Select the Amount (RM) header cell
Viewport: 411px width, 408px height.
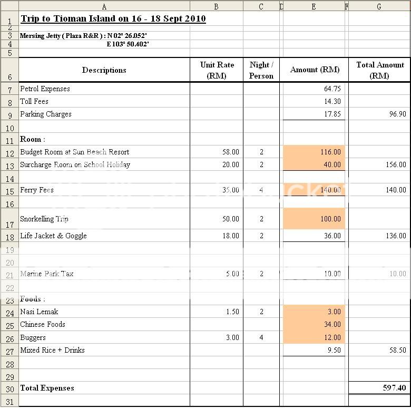coord(314,70)
